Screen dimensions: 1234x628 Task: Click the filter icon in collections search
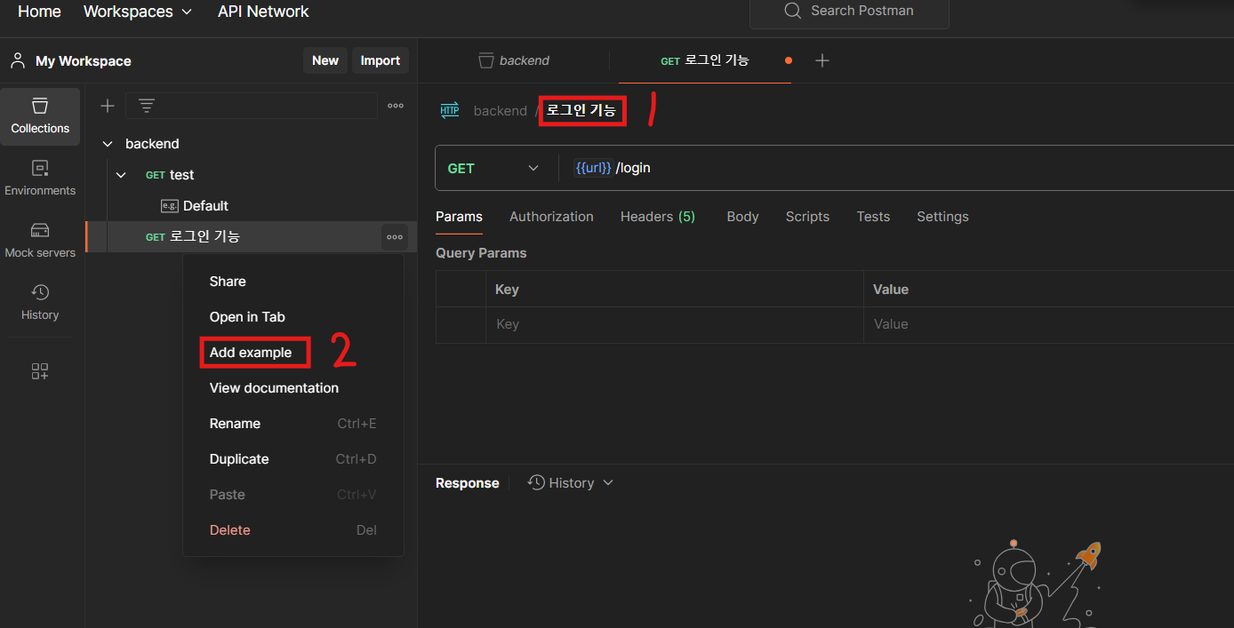tap(147, 106)
